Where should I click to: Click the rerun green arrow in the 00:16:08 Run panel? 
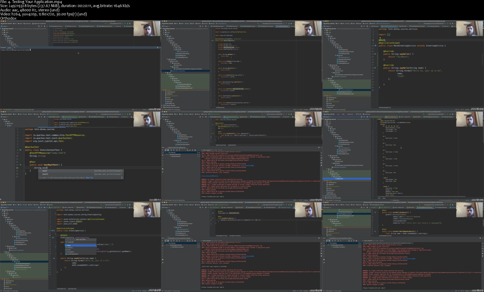[163, 241]
